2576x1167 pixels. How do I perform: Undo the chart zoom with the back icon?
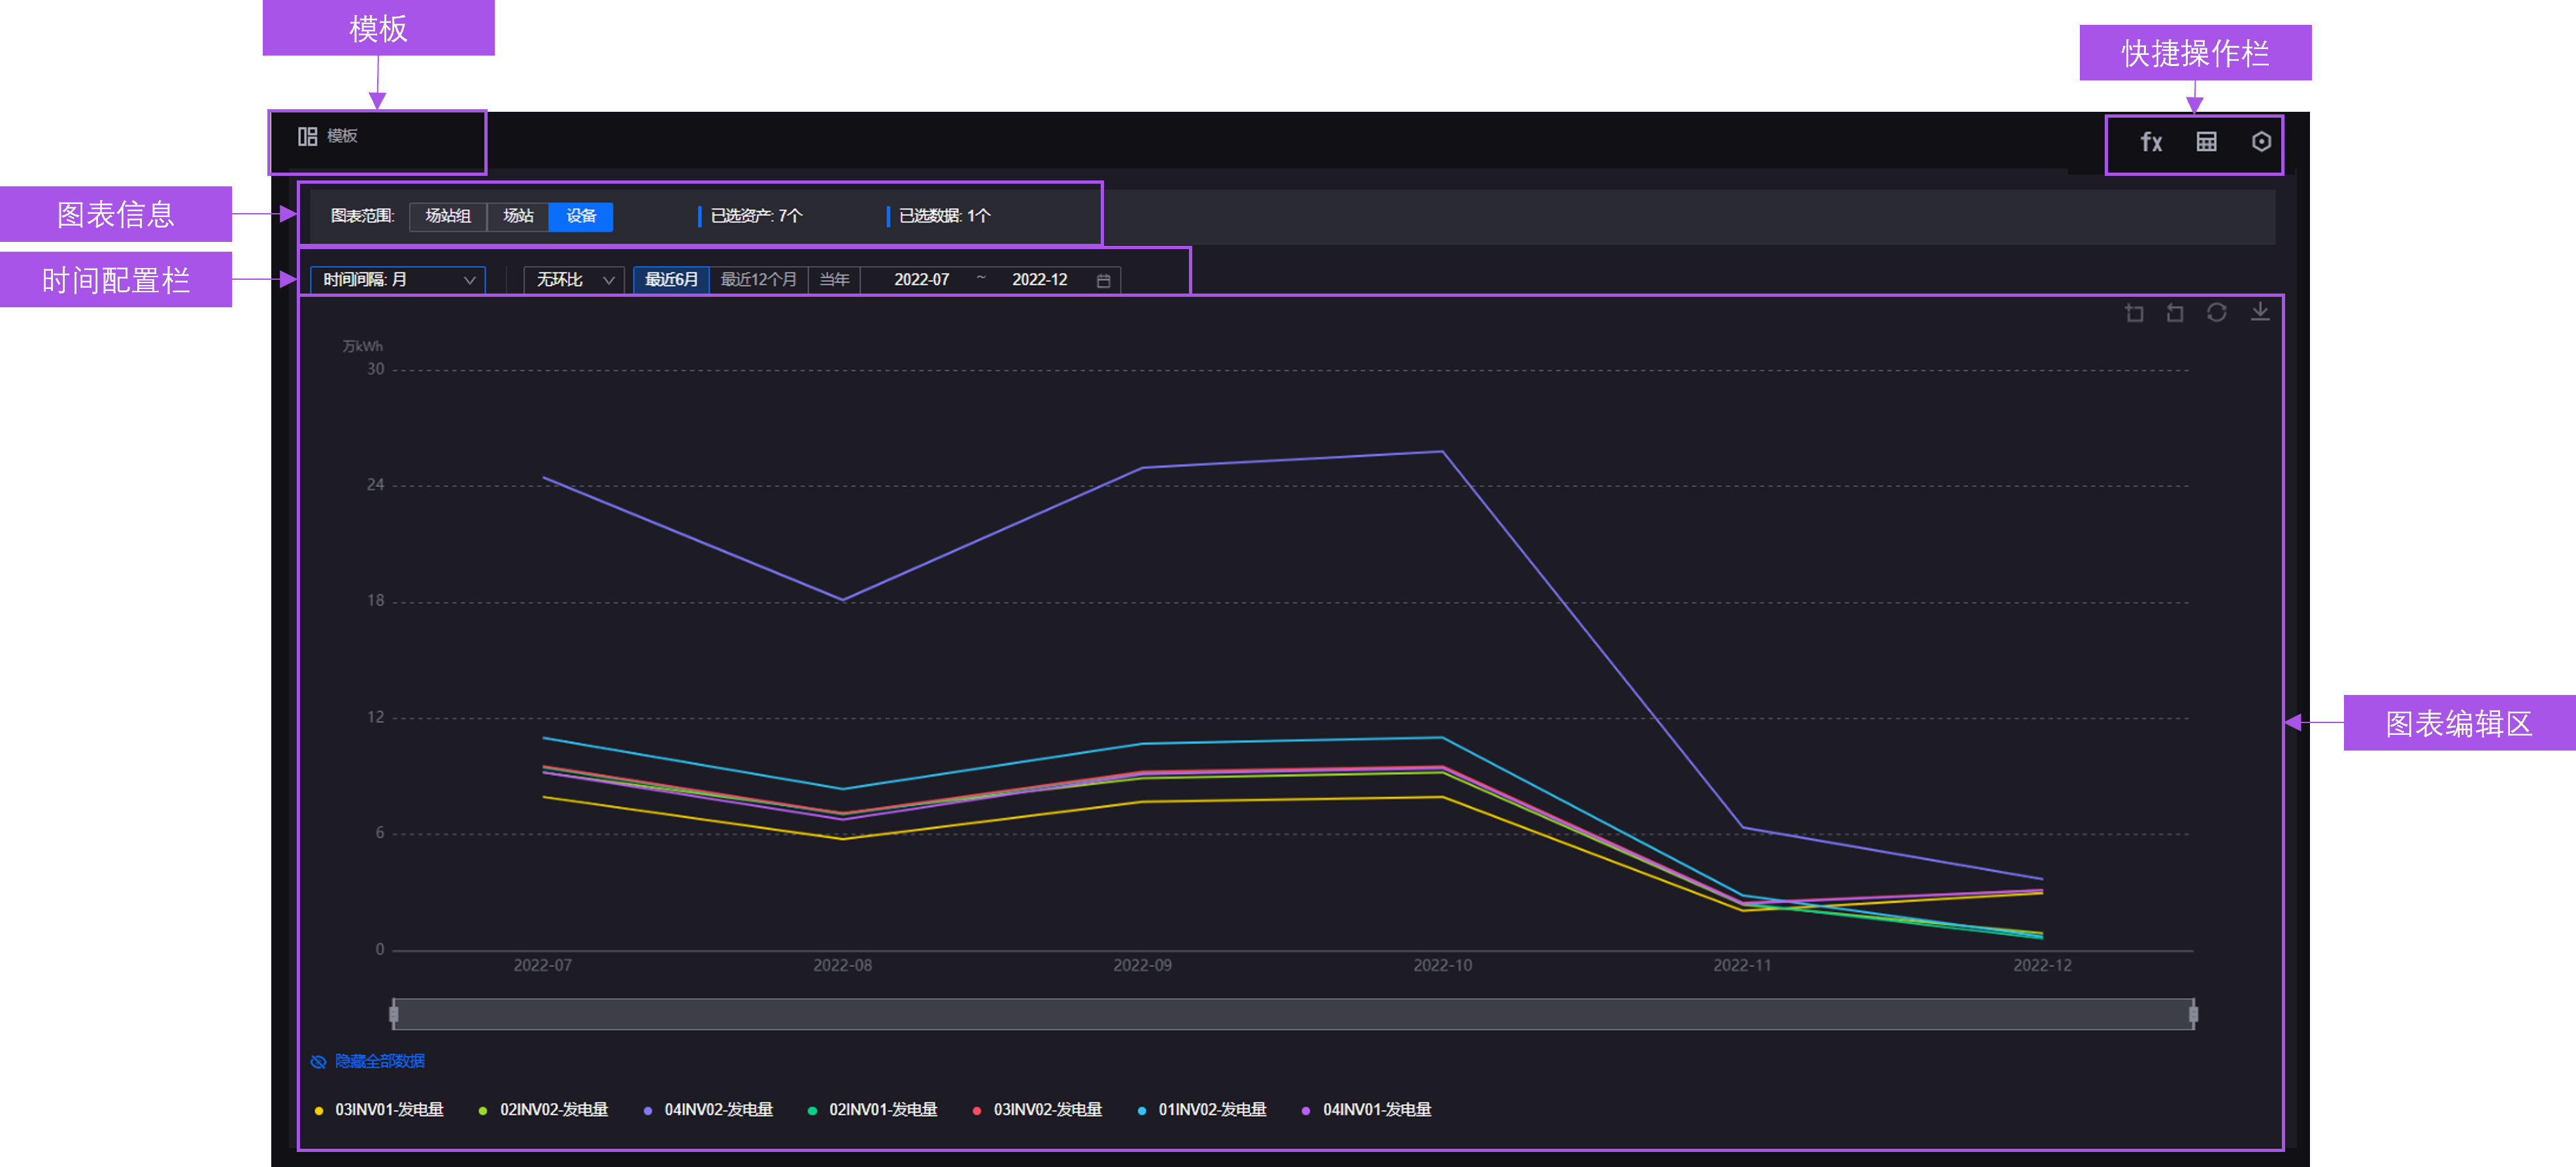pyautogui.click(x=2176, y=312)
